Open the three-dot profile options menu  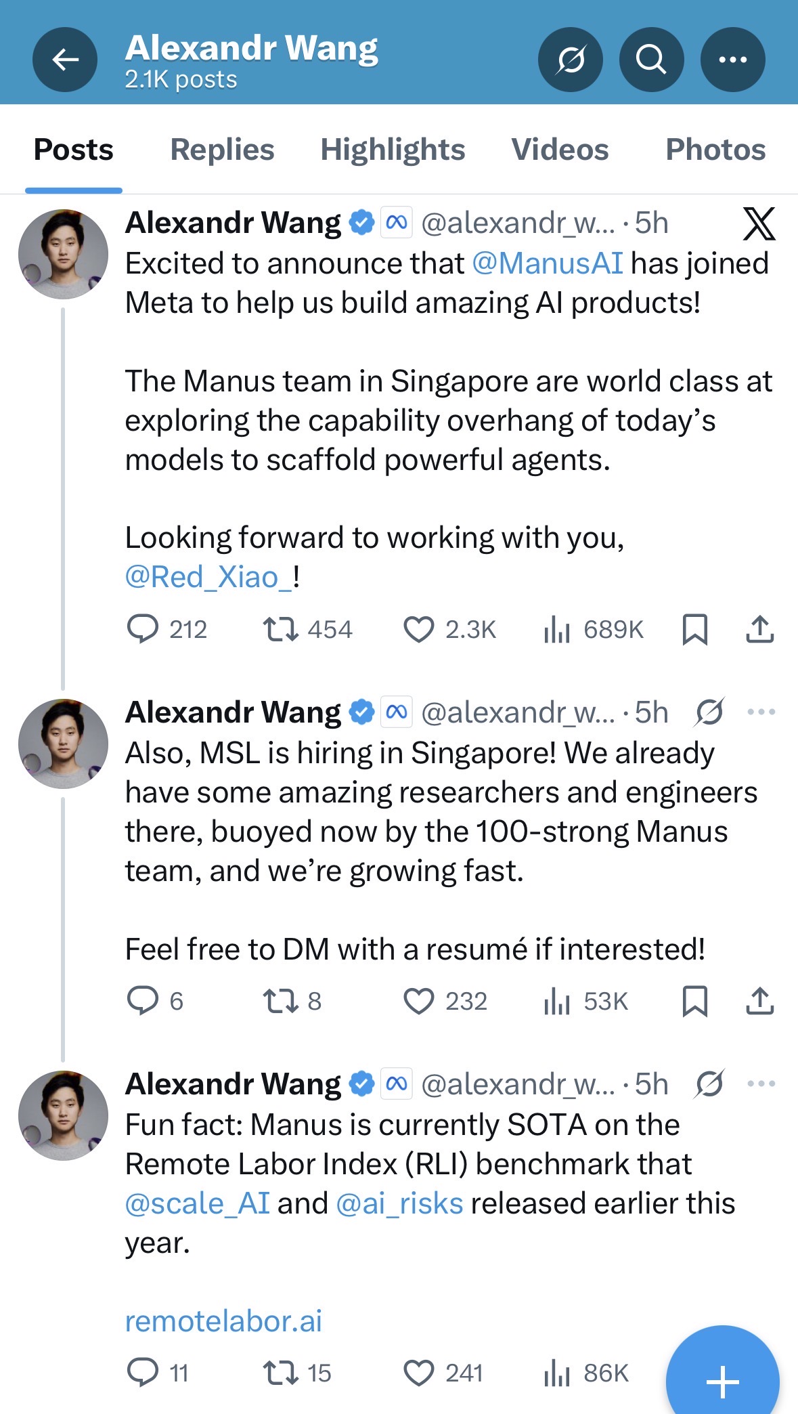point(732,60)
